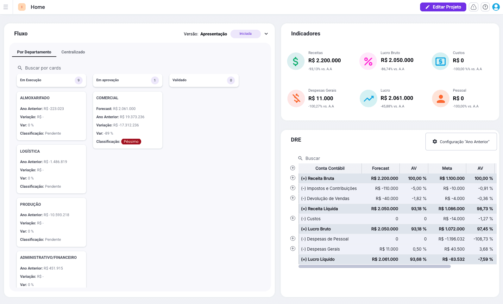Image resolution: width=503 pixels, height=304 pixels.
Task: Click the Versão: Apresentação label
Action: pyautogui.click(x=205, y=34)
